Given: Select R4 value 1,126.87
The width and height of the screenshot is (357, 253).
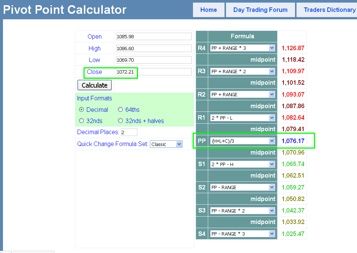Looking at the screenshot, I should (x=293, y=48).
